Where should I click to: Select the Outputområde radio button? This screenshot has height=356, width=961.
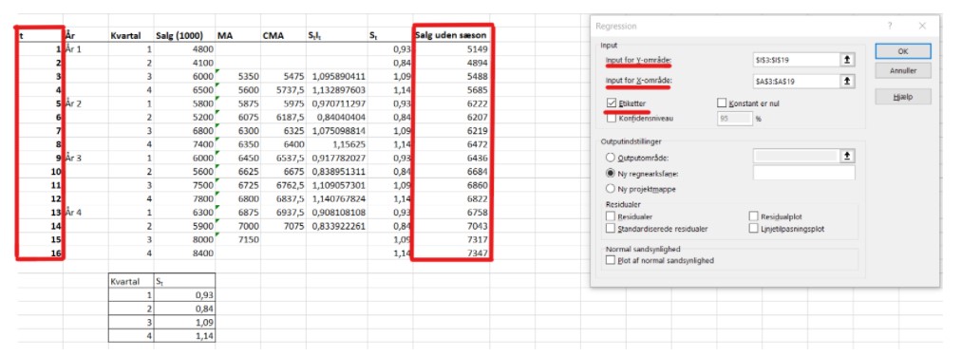click(x=611, y=157)
